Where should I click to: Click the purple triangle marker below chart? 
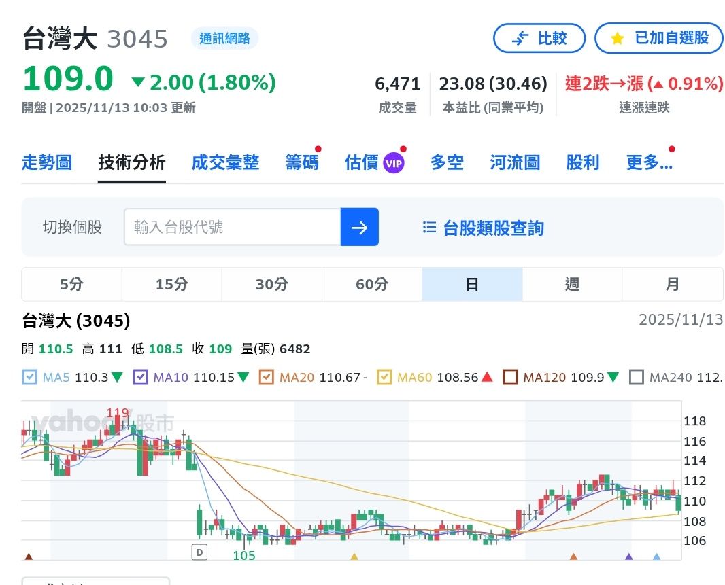[628, 556]
